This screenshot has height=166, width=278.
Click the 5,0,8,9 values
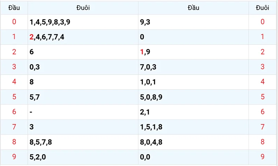152,97
